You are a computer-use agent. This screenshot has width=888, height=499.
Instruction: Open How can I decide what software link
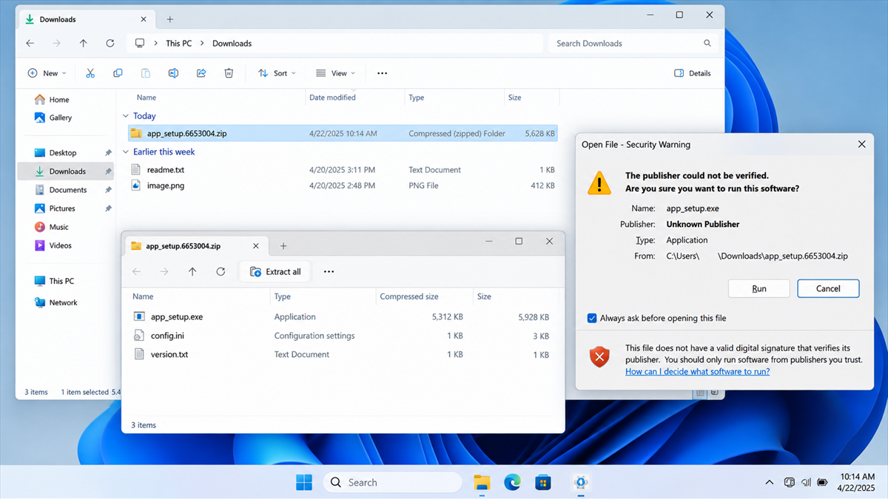[x=697, y=371]
